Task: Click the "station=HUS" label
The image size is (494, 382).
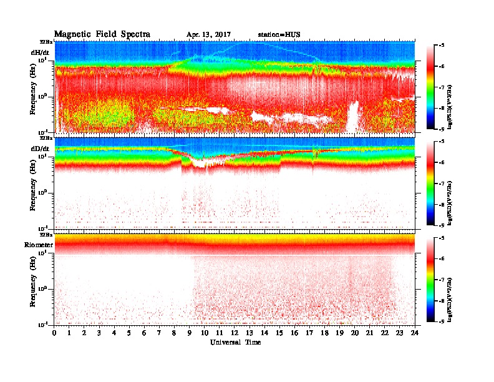Action: (x=279, y=35)
